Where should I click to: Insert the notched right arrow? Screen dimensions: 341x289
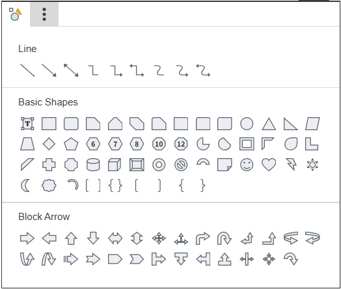pyautogui.click(x=93, y=259)
